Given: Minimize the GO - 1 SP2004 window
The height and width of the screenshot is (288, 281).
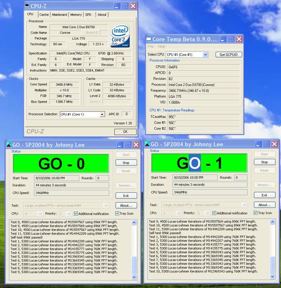Looking at the screenshot, I should coord(259,144).
